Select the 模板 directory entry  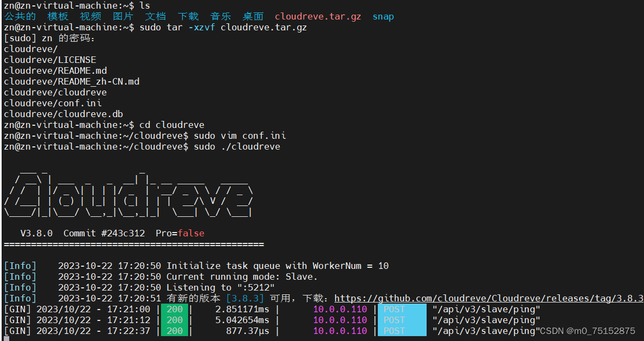pyautogui.click(x=58, y=16)
